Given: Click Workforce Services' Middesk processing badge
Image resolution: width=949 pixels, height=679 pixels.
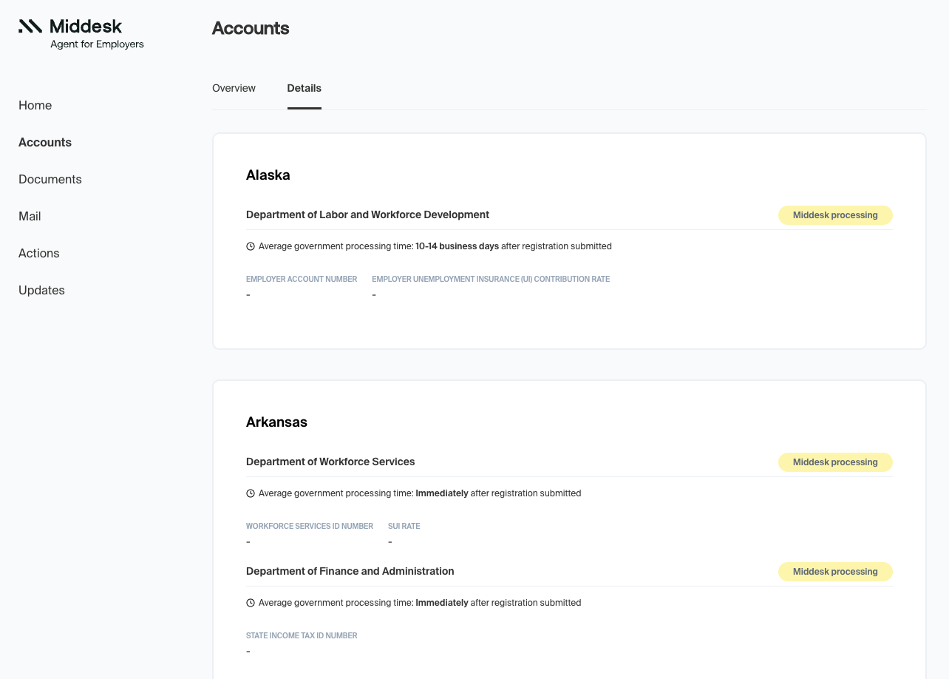Looking at the screenshot, I should 835,462.
